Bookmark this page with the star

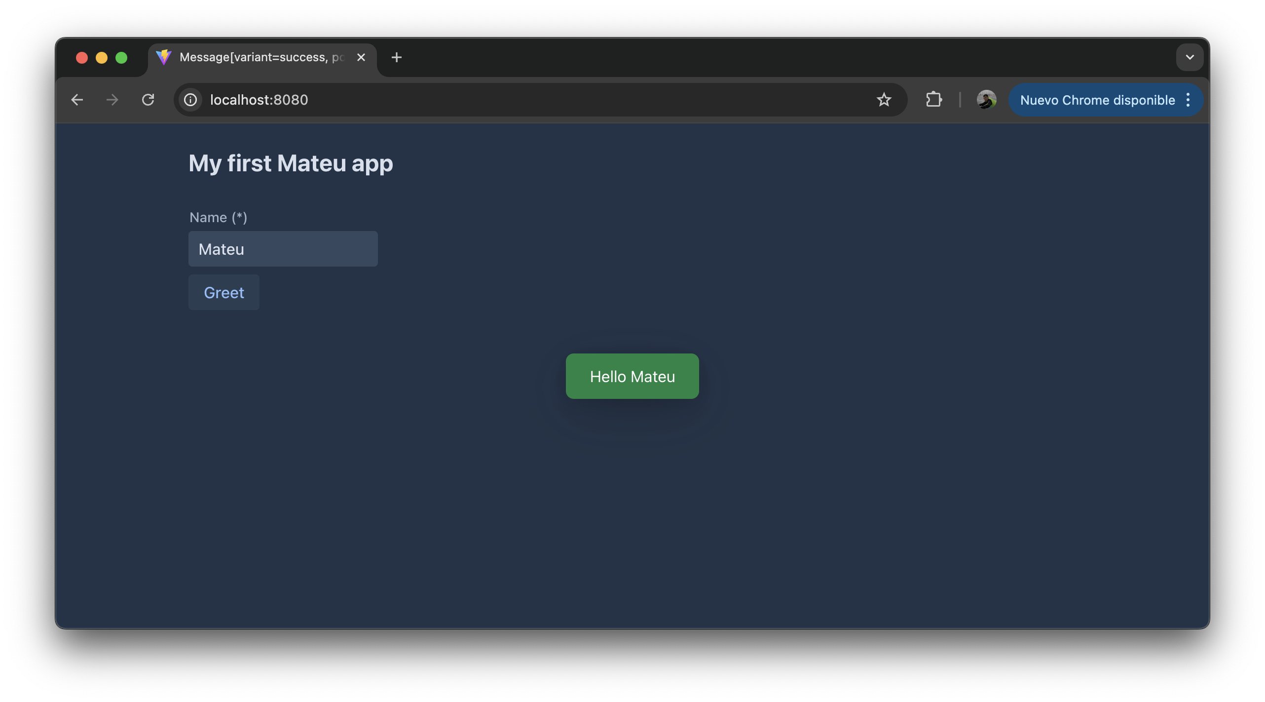(x=884, y=100)
